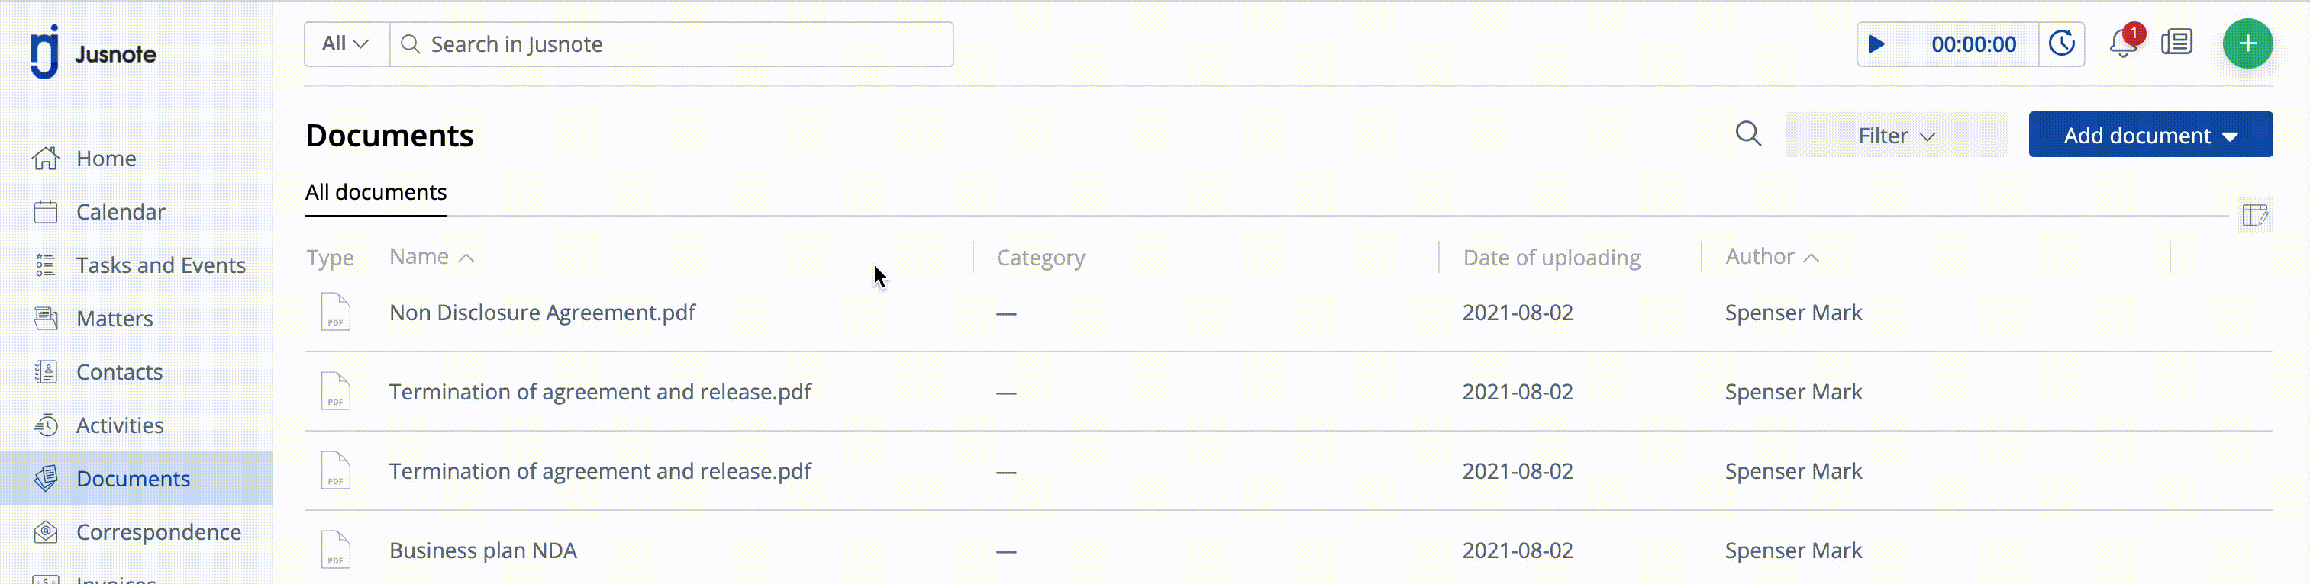Go to Matters in sidebar

pyautogui.click(x=114, y=319)
